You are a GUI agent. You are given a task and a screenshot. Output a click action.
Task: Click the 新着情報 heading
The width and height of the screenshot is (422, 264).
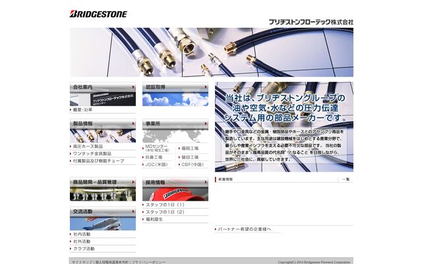tap(226, 179)
